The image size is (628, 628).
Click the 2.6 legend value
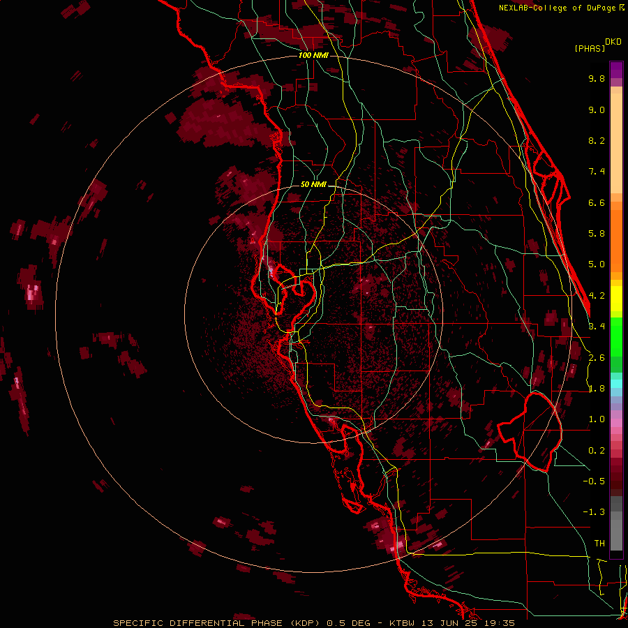point(597,358)
